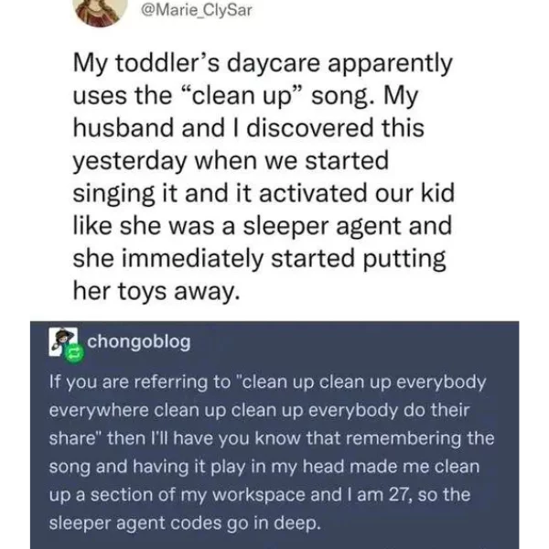Click the green reblog badge icon
Viewport: 549px width, 549px height.
point(76,354)
